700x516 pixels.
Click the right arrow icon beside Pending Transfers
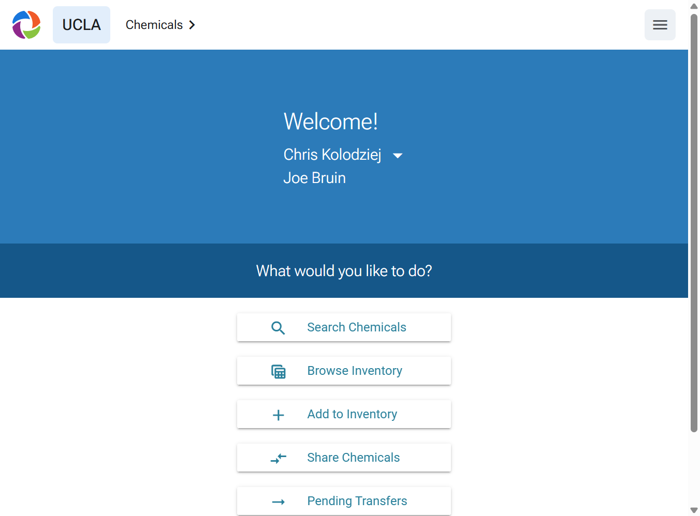(279, 502)
